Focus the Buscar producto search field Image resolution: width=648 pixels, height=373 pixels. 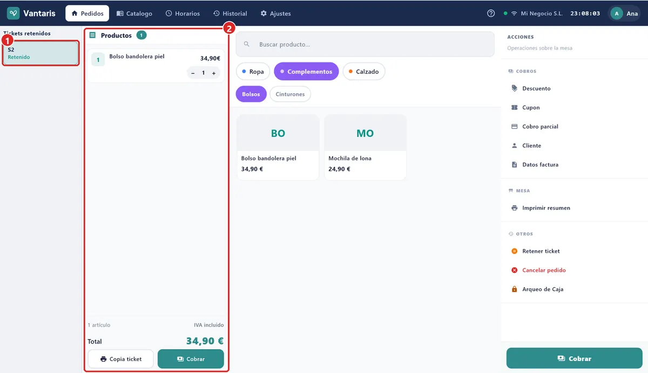pyautogui.click(x=365, y=44)
